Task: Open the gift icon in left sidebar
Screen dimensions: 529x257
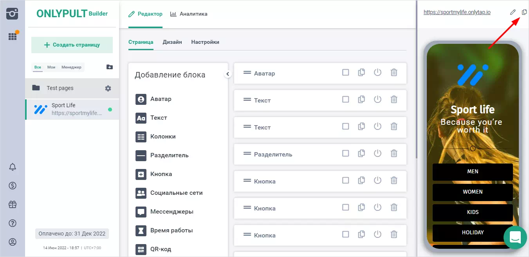Action: point(13,204)
